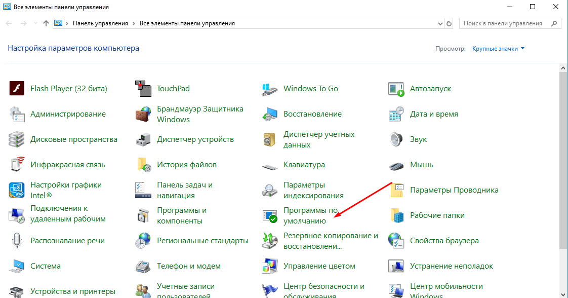Open the Учетные записи пользователей link
This screenshot has height=298, width=568.
[x=185, y=291]
